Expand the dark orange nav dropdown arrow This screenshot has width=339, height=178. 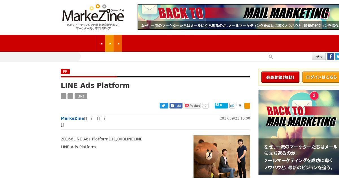click(118, 44)
